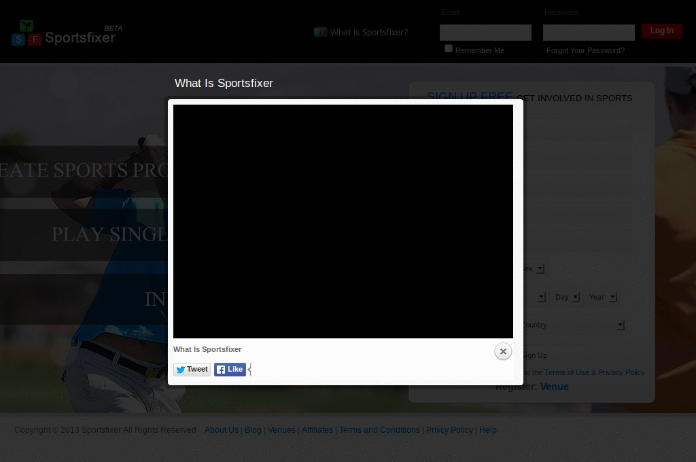The image size is (696, 462).
Task: Focus the Password input field
Action: coord(589,33)
